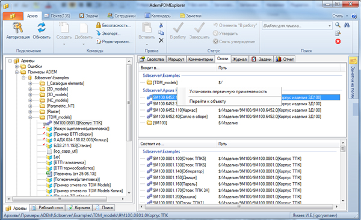Click the copy pages icon
Viewport: 361px width, 220px height.
tap(161, 33)
